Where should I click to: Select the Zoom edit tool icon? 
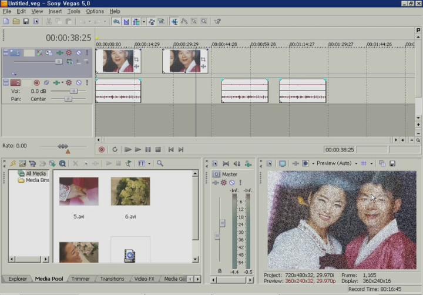click(x=204, y=21)
